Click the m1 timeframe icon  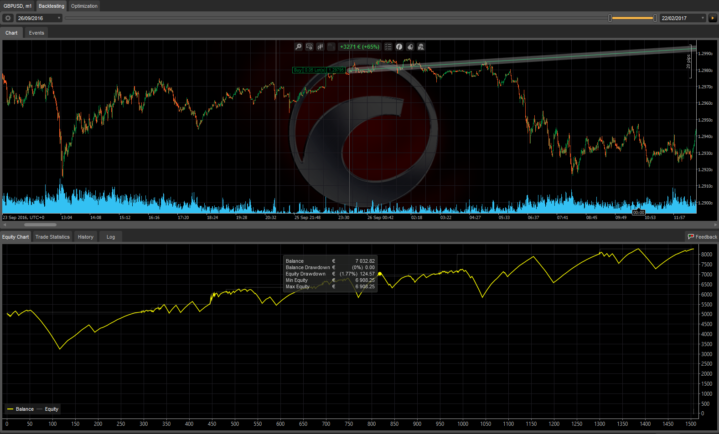point(331,47)
